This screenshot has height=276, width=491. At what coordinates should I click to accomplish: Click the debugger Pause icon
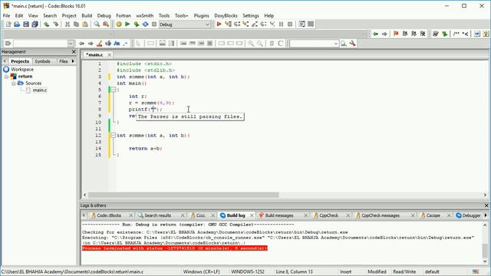[x=282, y=25]
